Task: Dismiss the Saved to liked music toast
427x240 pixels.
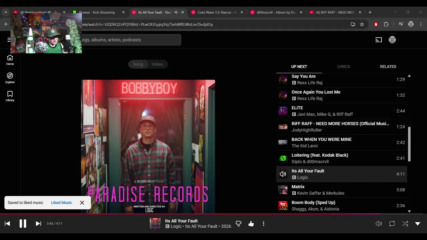Action: pos(82,203)
